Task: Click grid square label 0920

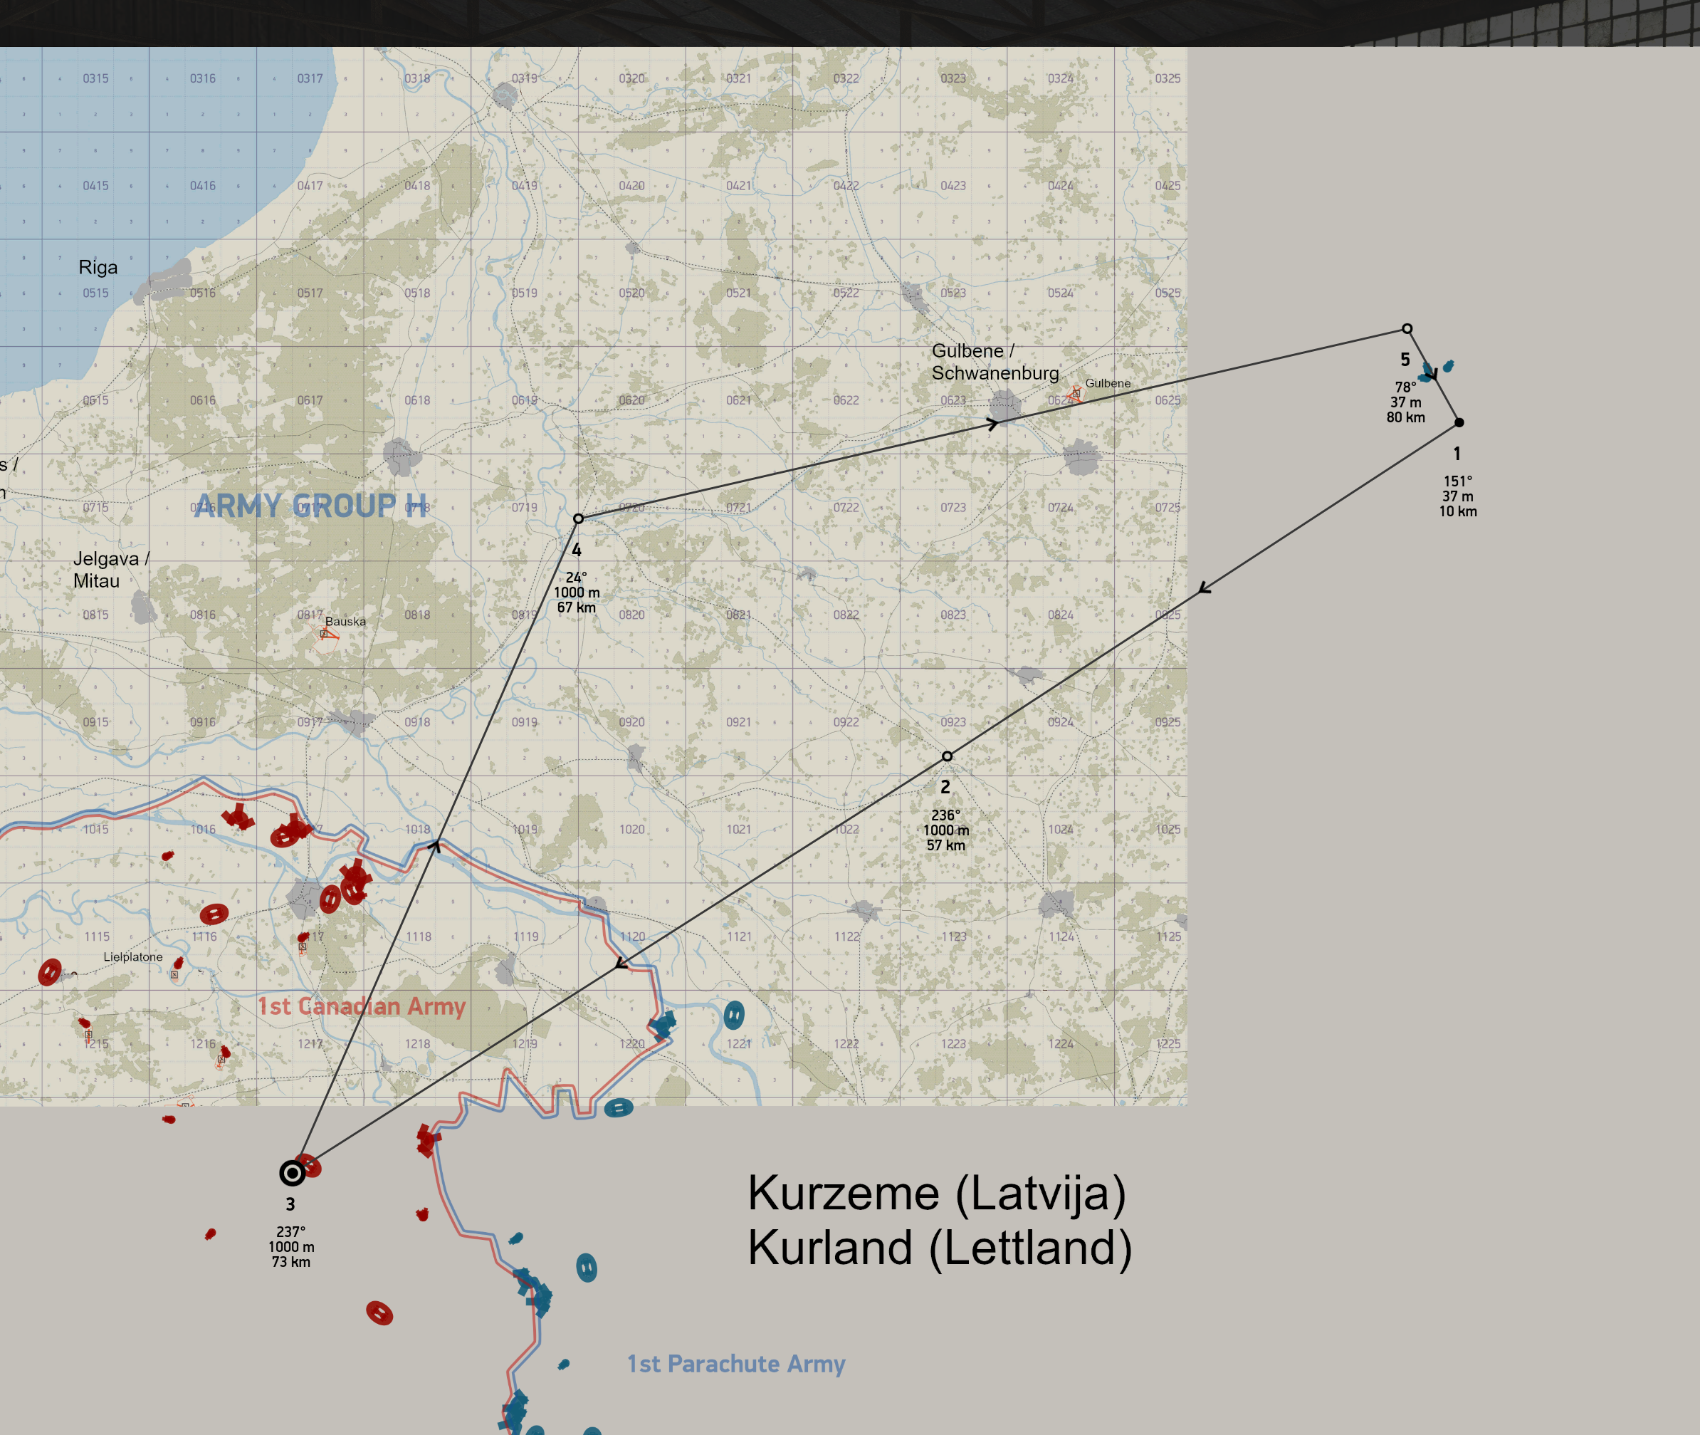Action: (631, 722)
